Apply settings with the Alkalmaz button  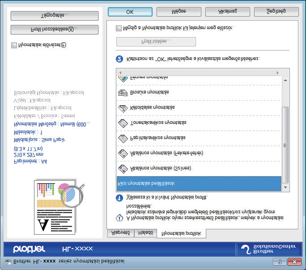coord(228,12)
